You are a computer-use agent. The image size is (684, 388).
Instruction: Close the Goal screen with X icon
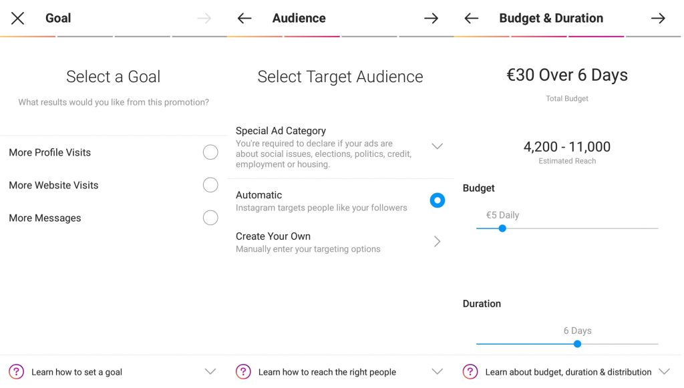[x=17, y=18]
